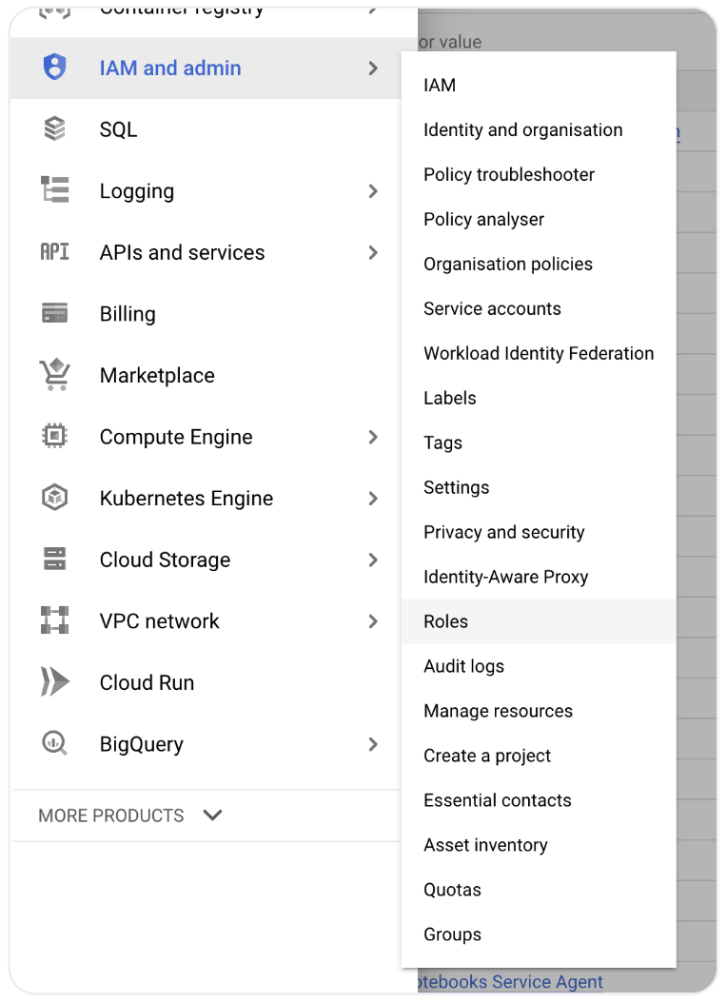Open the Cloud Storage menu entry
This screenshot has width=727, height=1003.
click(x=206, y=560)
